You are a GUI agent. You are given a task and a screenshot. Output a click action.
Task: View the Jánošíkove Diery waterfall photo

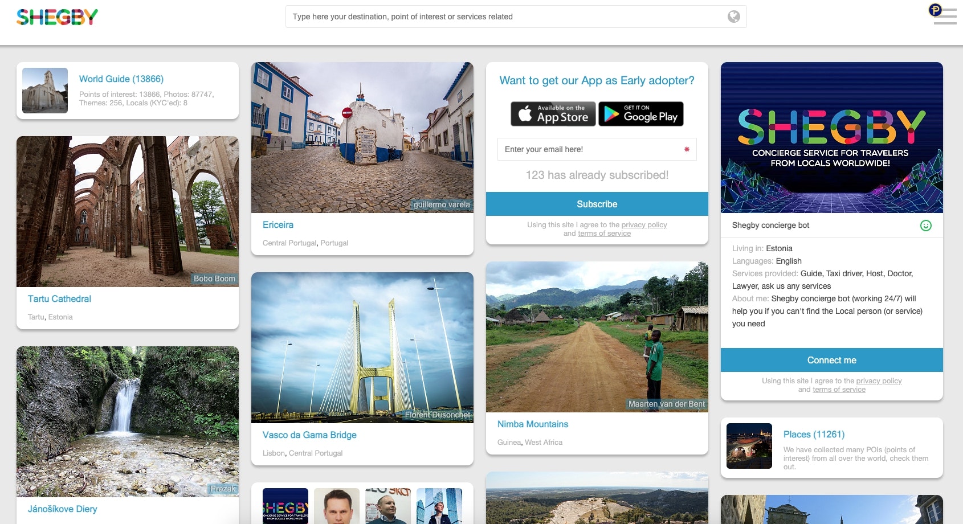[128, 421]
